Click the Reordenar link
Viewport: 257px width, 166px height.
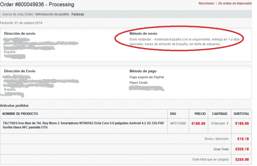click(206, 3)
